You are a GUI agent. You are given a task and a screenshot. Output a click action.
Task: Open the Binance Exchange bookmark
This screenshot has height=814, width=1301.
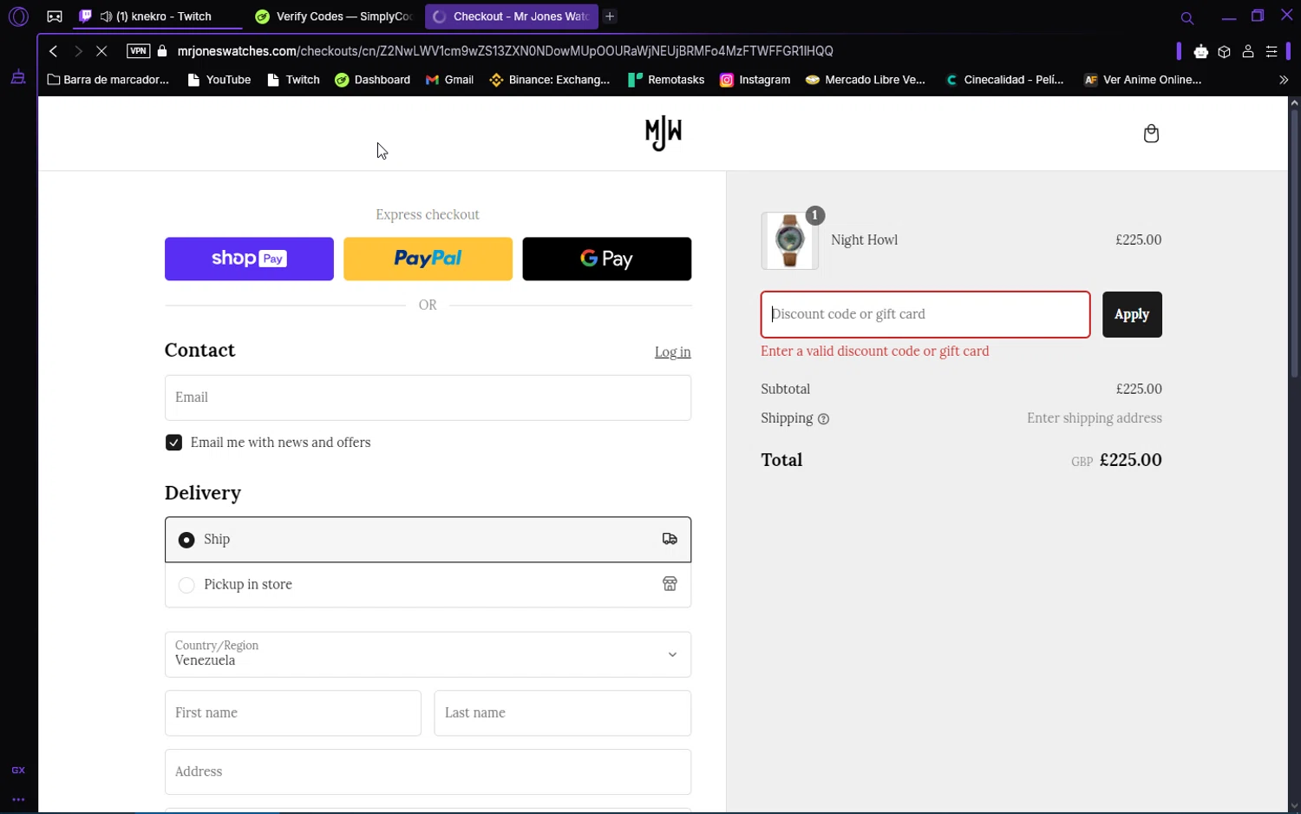550,80
